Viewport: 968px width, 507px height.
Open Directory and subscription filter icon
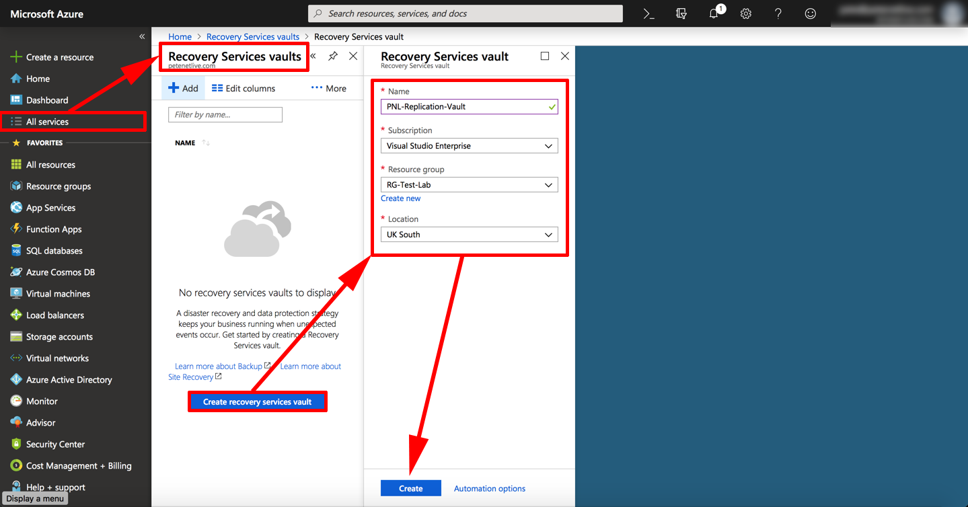[681, 13]
